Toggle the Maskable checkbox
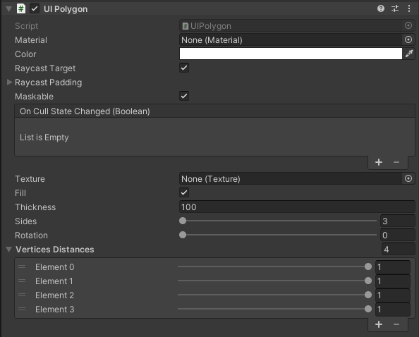419x337 pixels. [184, 96]
